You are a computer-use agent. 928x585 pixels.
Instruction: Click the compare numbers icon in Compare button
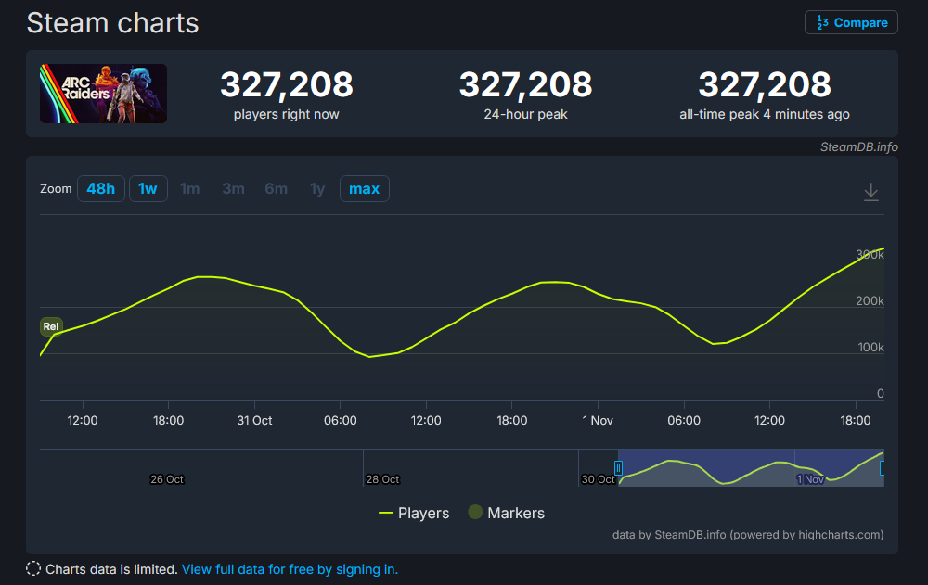click(x=822, y=22)
